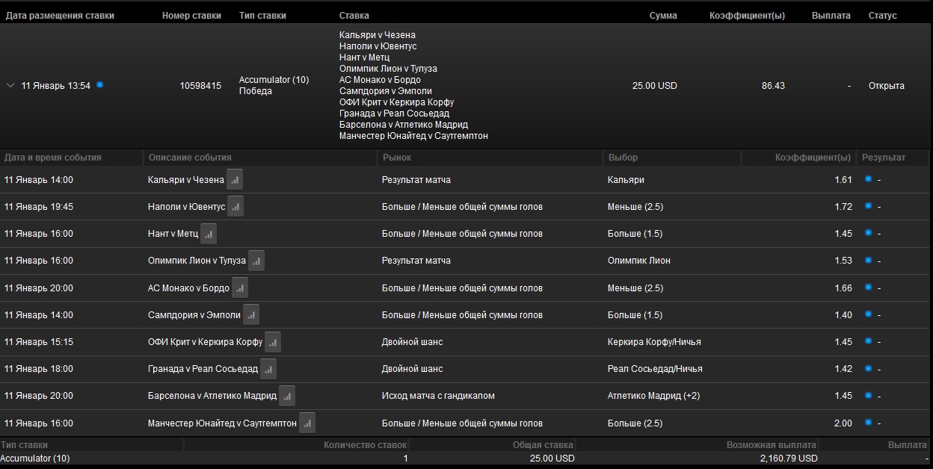Click the Коэффициент(ы) header in top row
The image size is (933, 469).
pyautogui.click(x=747, y=16)
